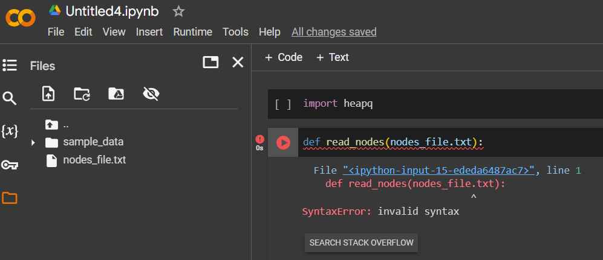Open the table of contents sidebar icon
The height and width of the screenshot is (260, 603).
point(10,66)
